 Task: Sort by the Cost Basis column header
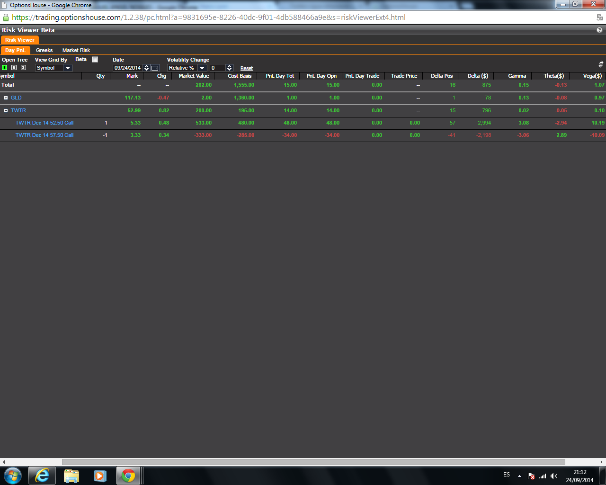coord(240,76)
